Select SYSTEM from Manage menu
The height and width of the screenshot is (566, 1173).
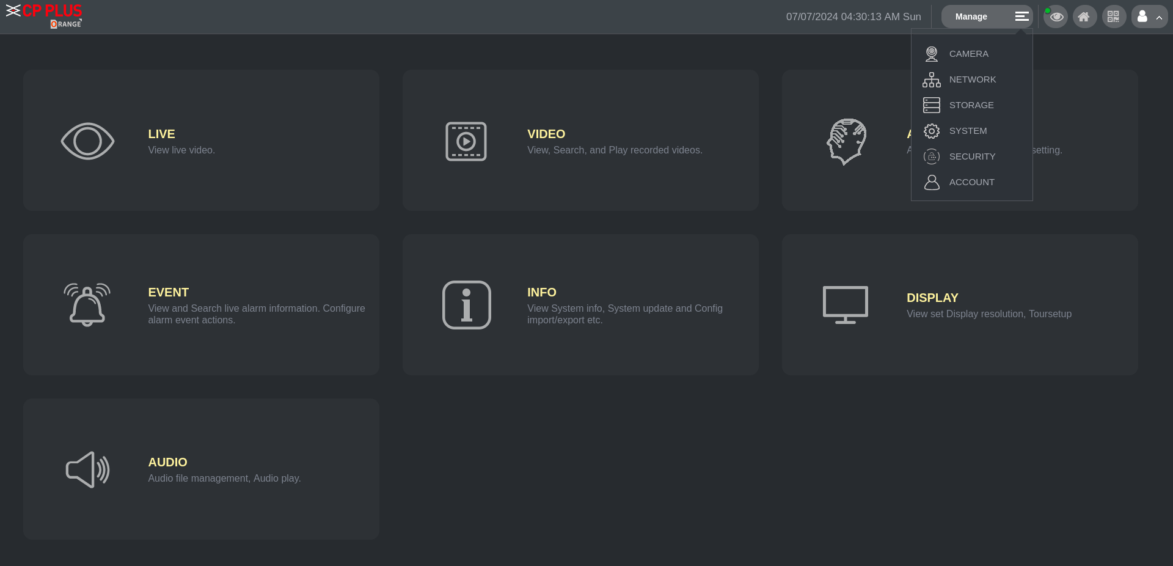click(x=968, y=131)
